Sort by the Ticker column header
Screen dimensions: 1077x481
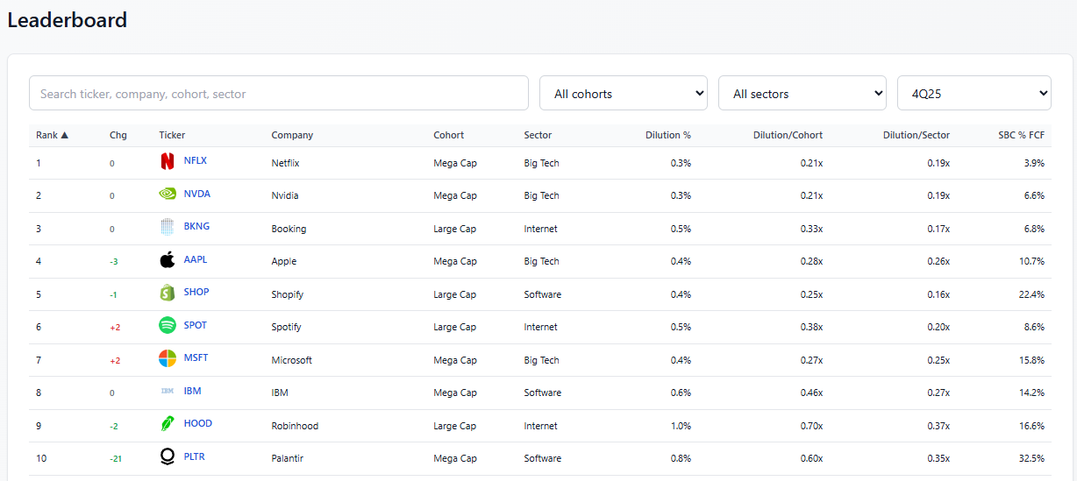click(x=172, y=135)
